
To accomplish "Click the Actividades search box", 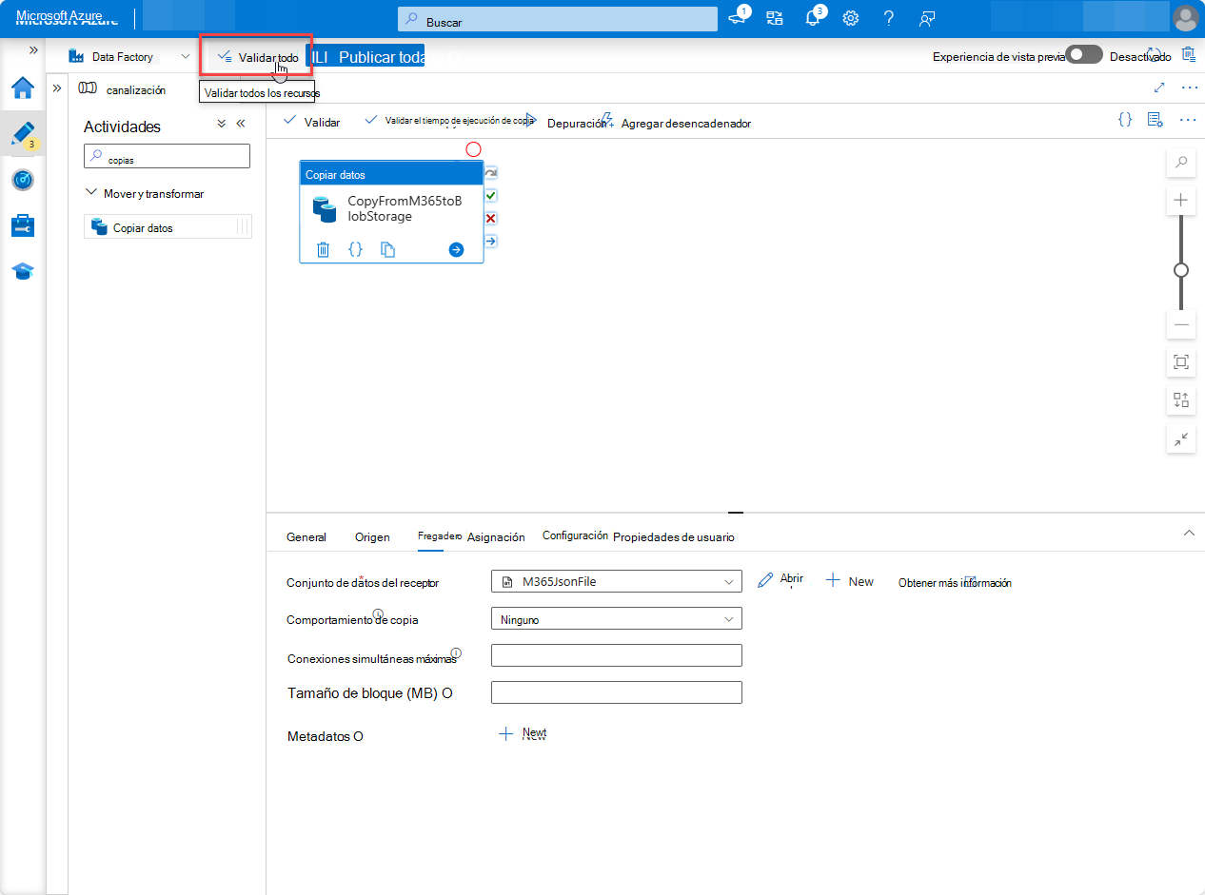I will 167,156.
